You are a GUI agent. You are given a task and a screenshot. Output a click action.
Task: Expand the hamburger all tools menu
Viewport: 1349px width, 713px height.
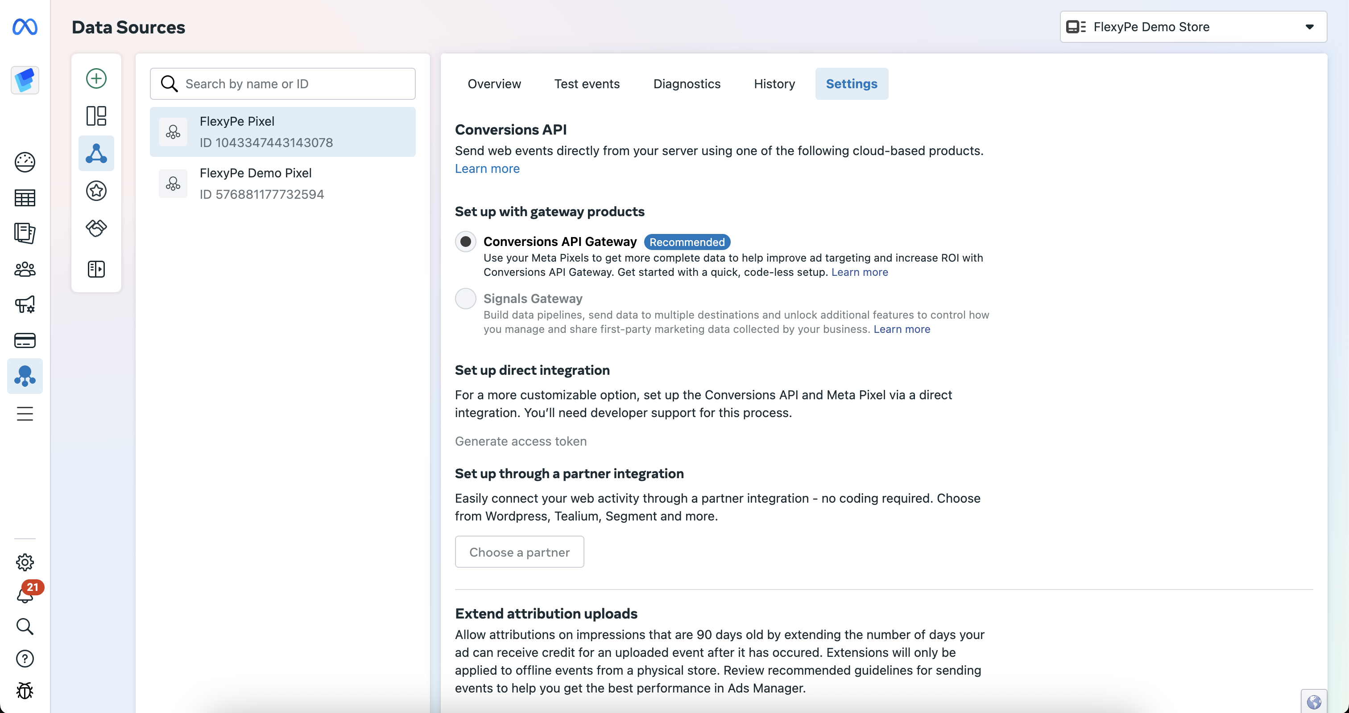point(25,414)
